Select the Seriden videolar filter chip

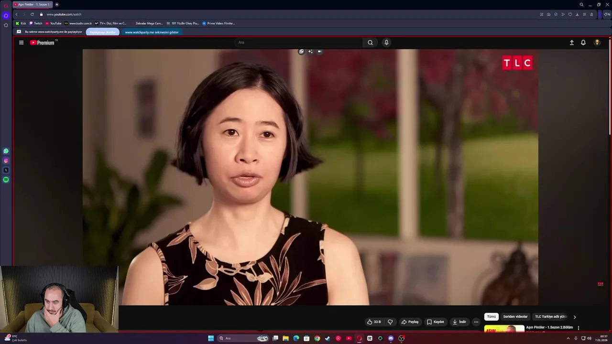point(515,317)
